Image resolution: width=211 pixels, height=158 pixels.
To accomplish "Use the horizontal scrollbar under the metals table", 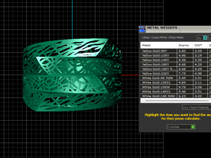I will point(177,101).
